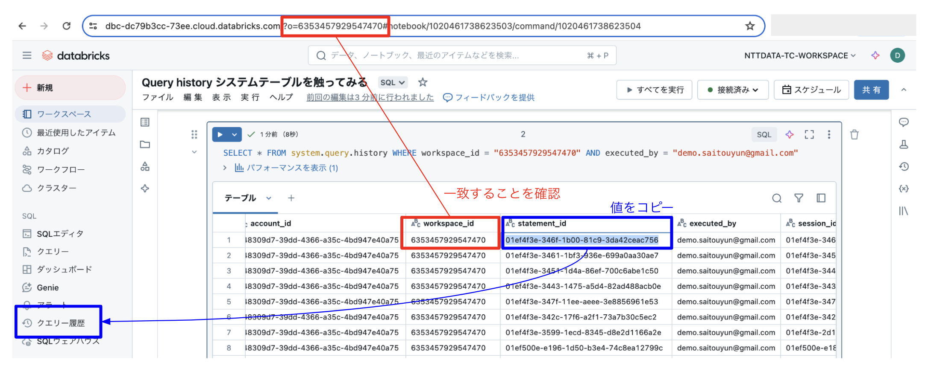Bookmark this page in the browser
The height and width of the screenshot is (377, 928).
tap(750, 26)
